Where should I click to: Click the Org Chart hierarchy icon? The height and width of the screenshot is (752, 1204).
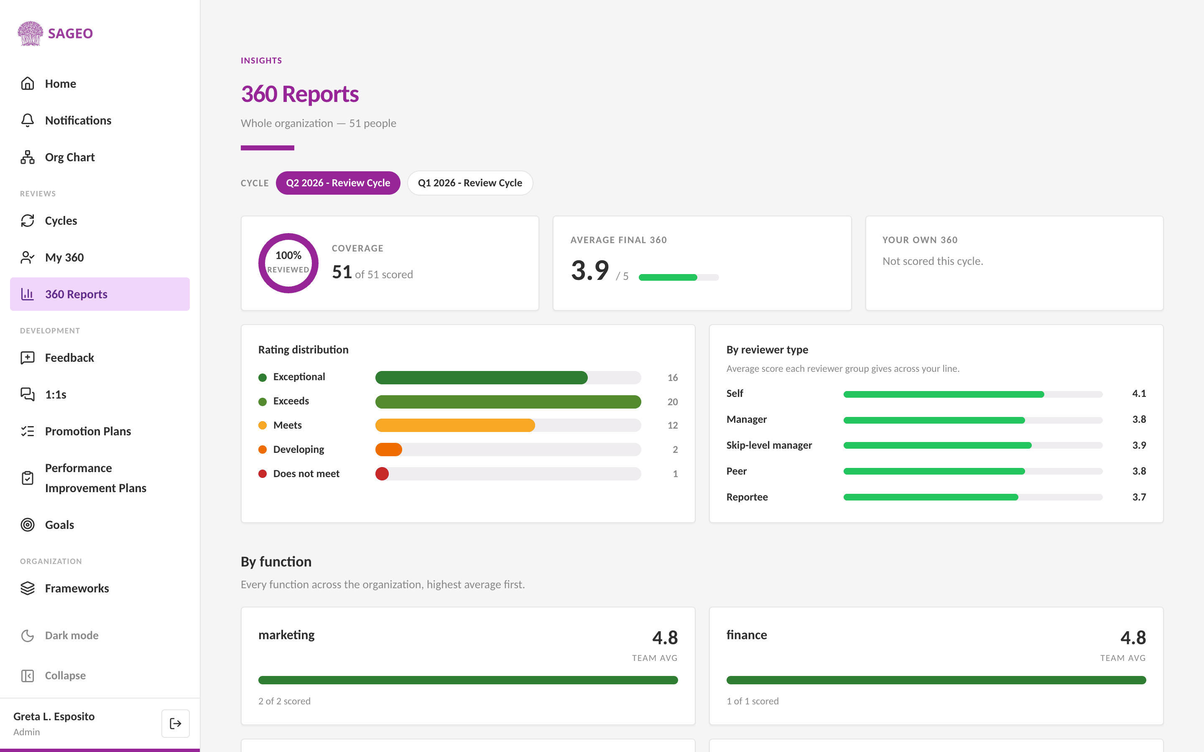click(27, 157)
